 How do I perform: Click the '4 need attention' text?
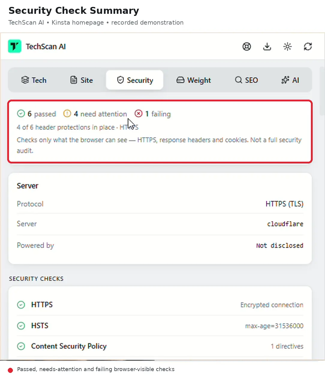(100, 114)
